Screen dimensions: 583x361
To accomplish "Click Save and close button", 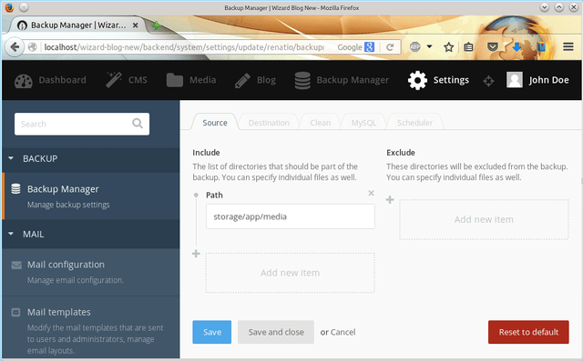I will coord(276,332).
